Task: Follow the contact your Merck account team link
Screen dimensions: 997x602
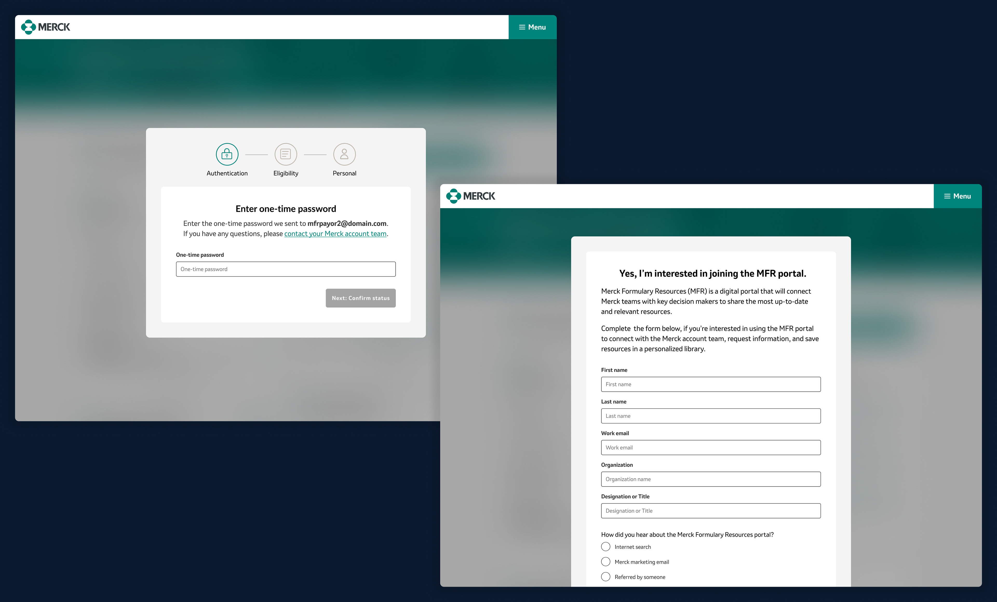Action: tap(335, 233)
